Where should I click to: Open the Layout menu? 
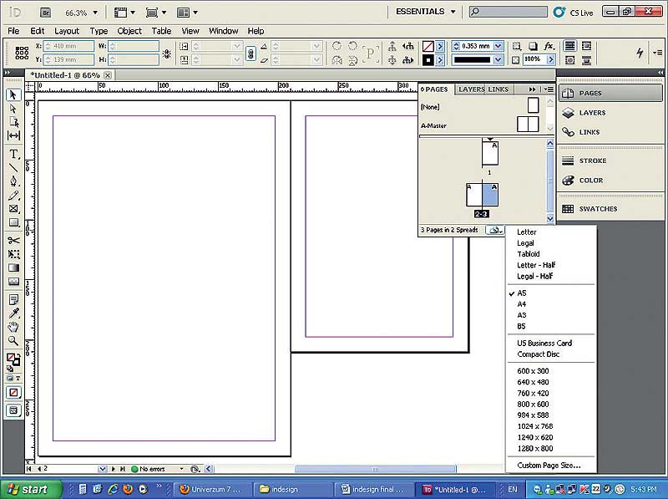(67, 31)
